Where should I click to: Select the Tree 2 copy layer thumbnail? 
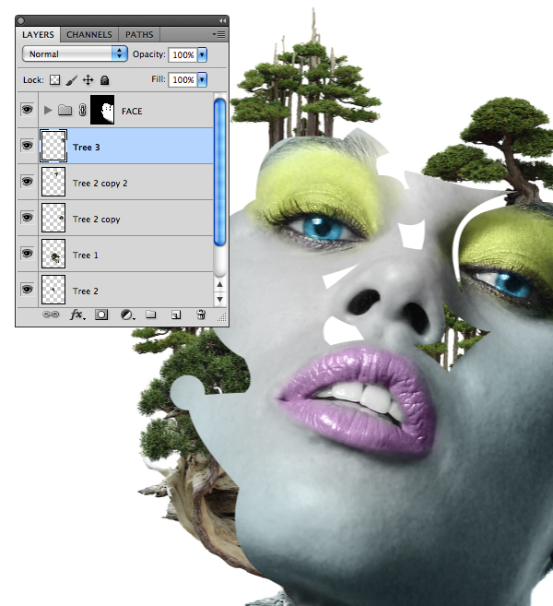click(53, 218)
